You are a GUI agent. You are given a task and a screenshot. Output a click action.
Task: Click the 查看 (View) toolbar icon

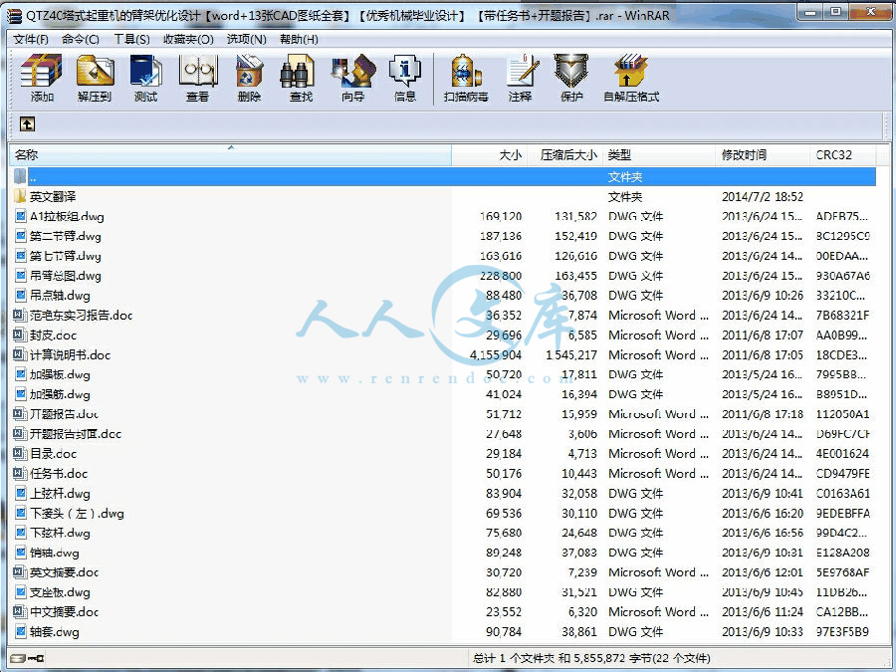pos(198,71)
